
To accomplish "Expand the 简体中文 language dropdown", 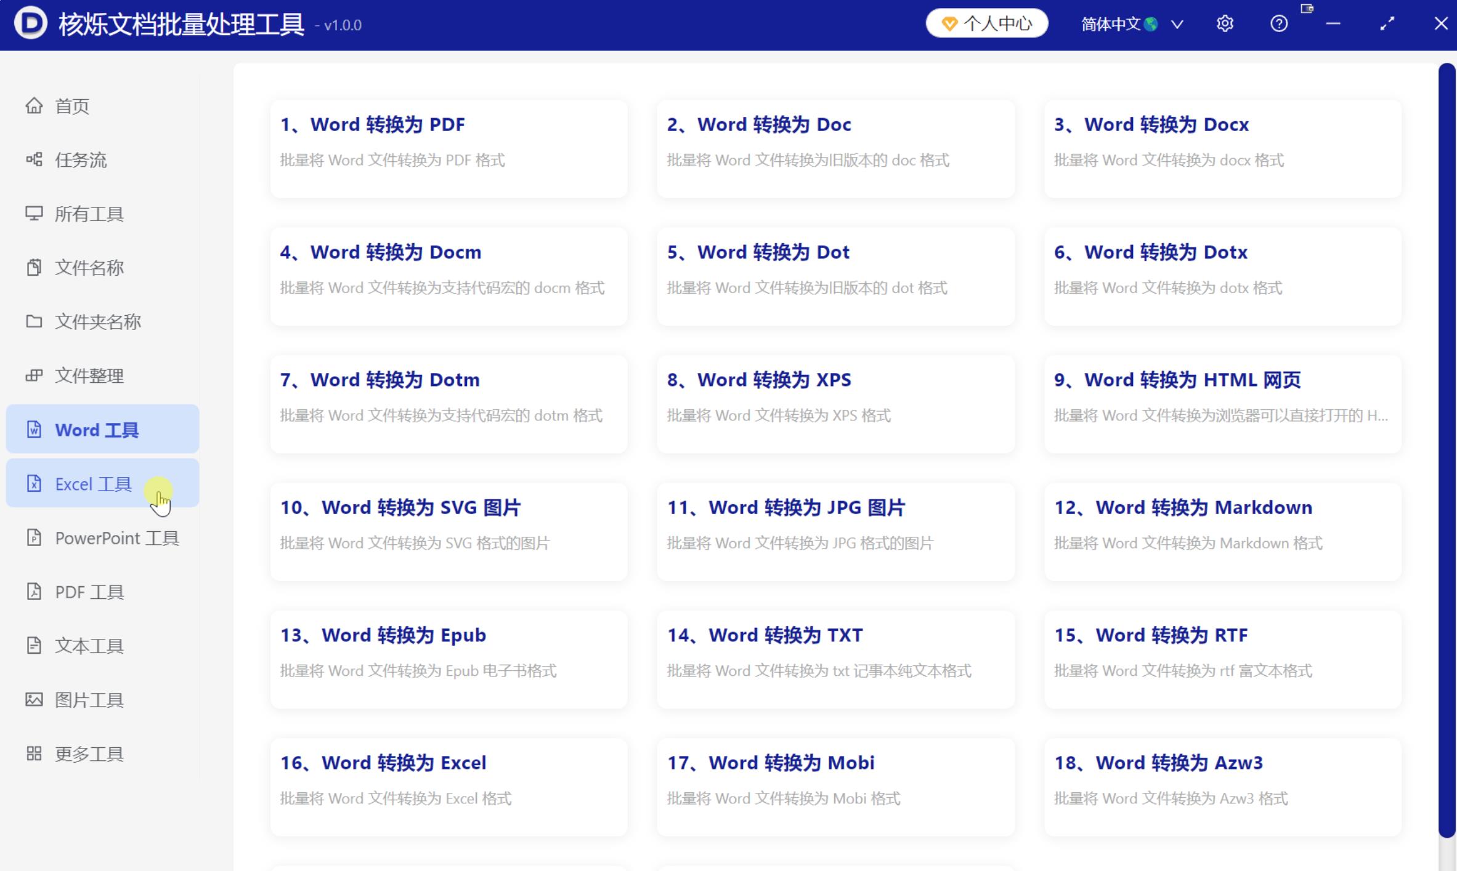I will coord(1119,24).
